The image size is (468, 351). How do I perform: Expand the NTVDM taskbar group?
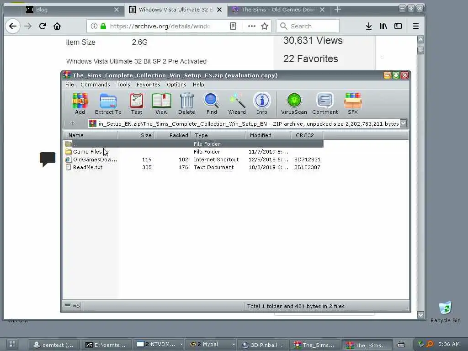point(181,345)
